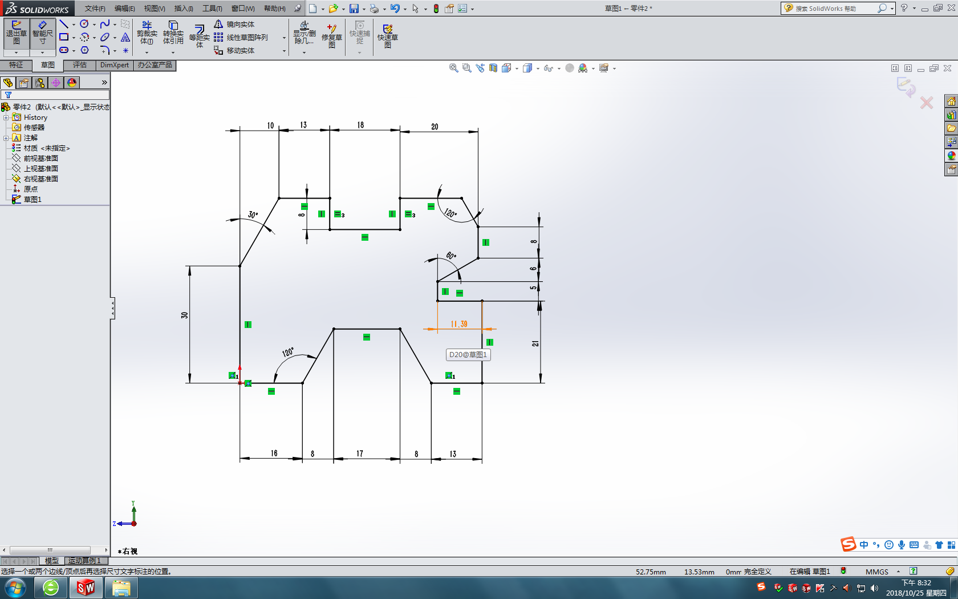Open the 视图(V) menu

pos(155,9)
